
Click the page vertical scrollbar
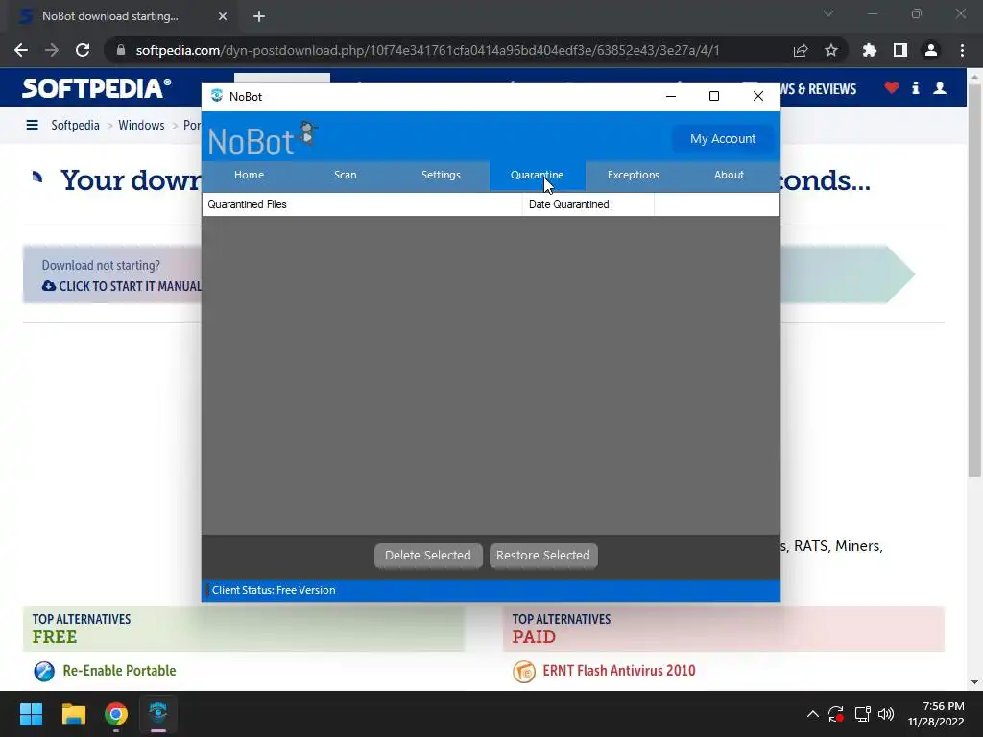[974, 280]
